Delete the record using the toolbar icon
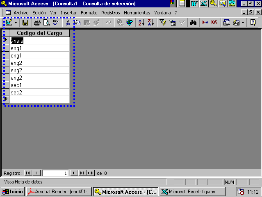This screenshot has height=197, width=262. [x=214, y=23]
